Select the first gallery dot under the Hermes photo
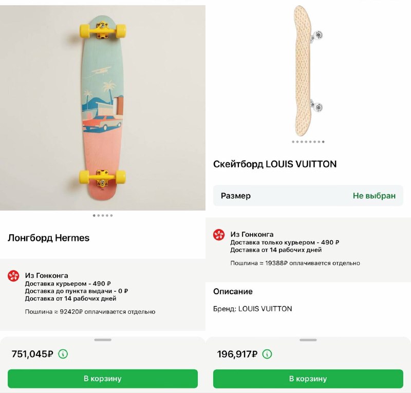411x393 pixels. tap(94, 216)
